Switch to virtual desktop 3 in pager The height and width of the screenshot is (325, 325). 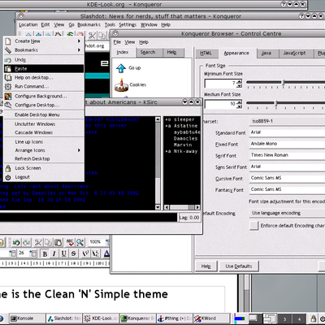pyautogui.click(x=284, y=318)
